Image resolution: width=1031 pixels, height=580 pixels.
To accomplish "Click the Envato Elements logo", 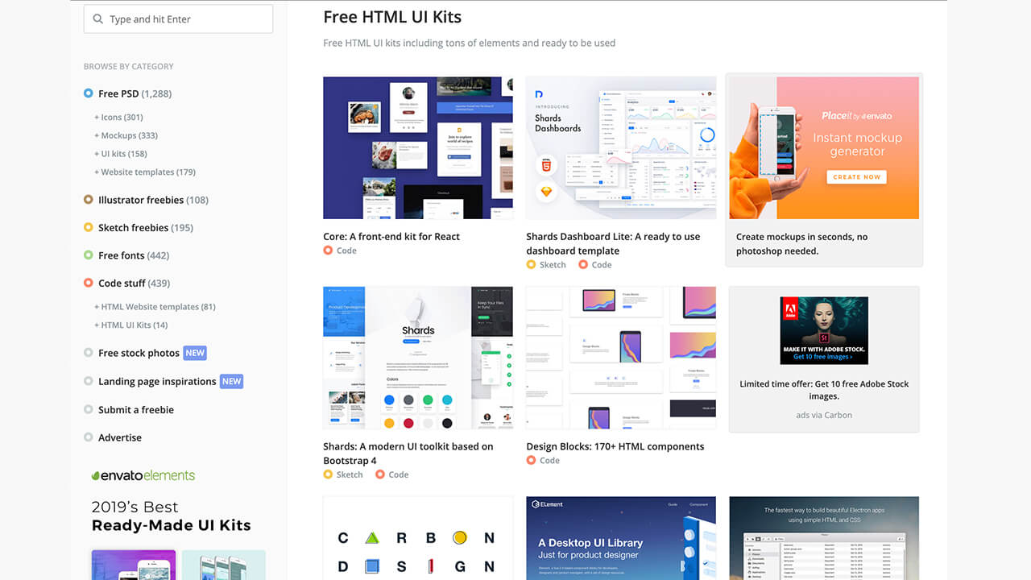I will pyautogui.click(x=143, y=475).
